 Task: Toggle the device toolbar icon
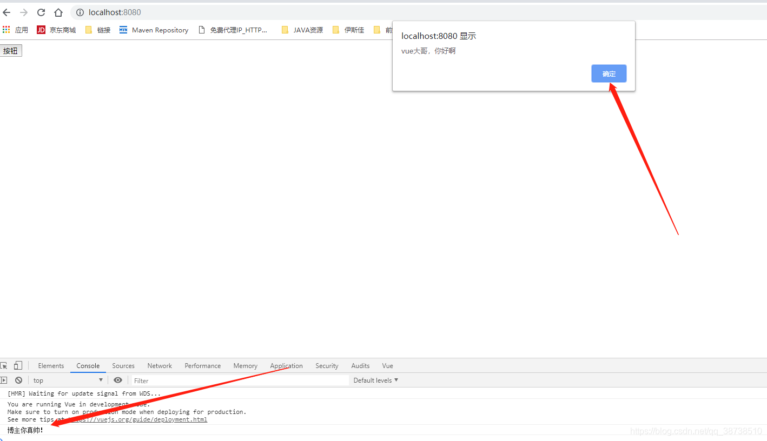18,366
